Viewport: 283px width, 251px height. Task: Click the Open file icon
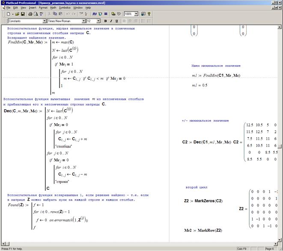click(16, 14)
